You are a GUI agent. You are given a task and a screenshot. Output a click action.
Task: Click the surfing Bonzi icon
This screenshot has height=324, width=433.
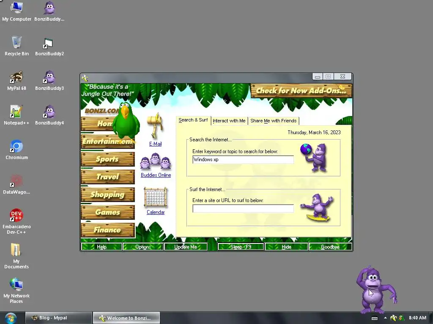click(x=318, y=207)
